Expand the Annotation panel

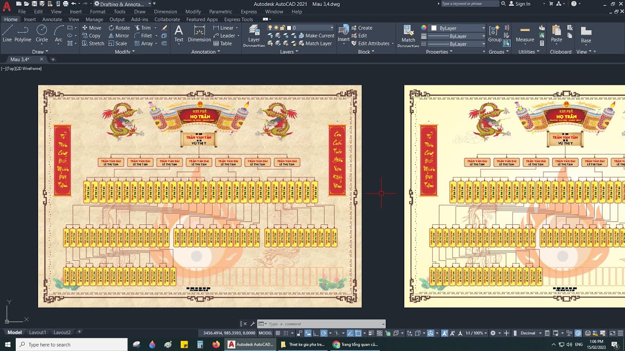tap(206, 52)
